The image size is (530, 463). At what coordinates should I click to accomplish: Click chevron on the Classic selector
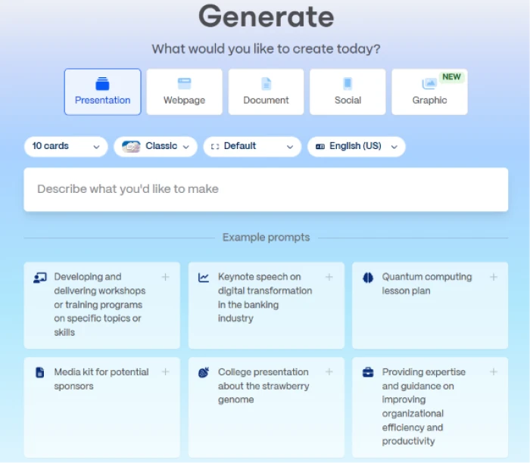click(x=186, y=147)
